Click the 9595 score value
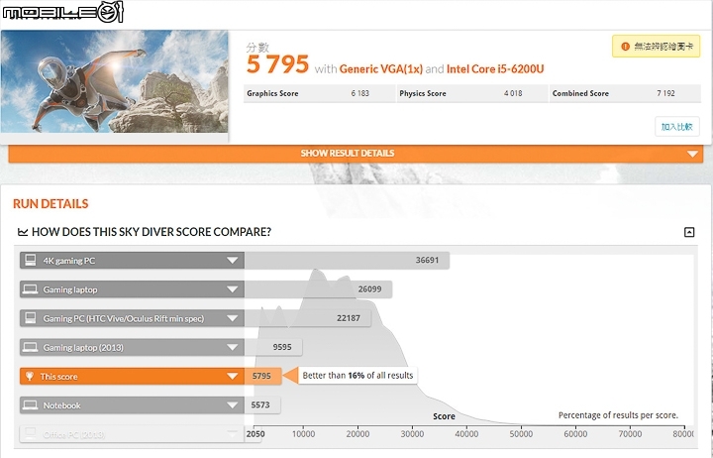Screen dimensions: 713x458 click(282, 347)
